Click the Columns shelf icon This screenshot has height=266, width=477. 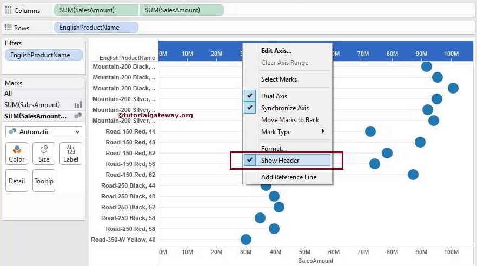(x=8, y=10)
